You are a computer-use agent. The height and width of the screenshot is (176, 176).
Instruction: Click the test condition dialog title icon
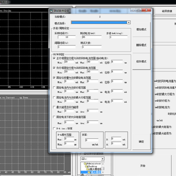(51, 11)
